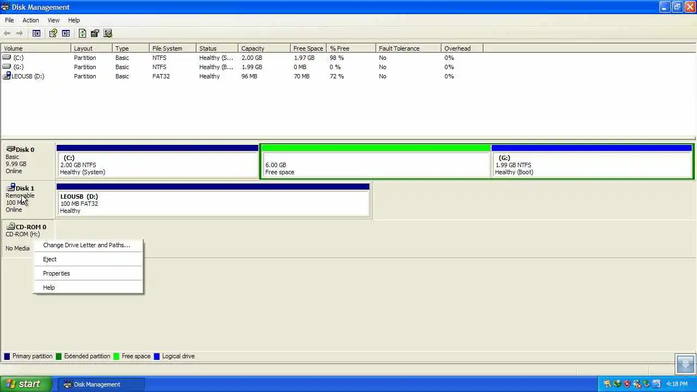Click the Disk Management taskbar button
This screenshot has width=697, height=392.
(100, 384)
